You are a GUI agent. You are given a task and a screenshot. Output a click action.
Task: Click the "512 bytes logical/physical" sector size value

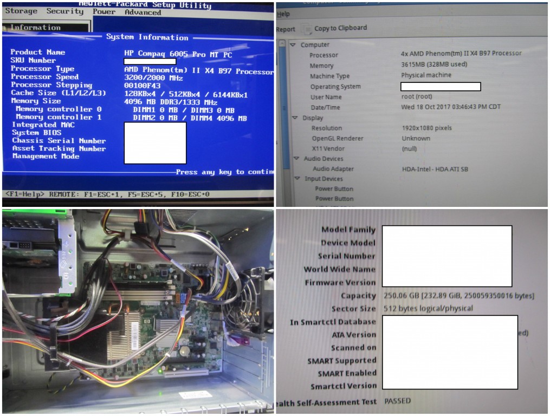428,308
